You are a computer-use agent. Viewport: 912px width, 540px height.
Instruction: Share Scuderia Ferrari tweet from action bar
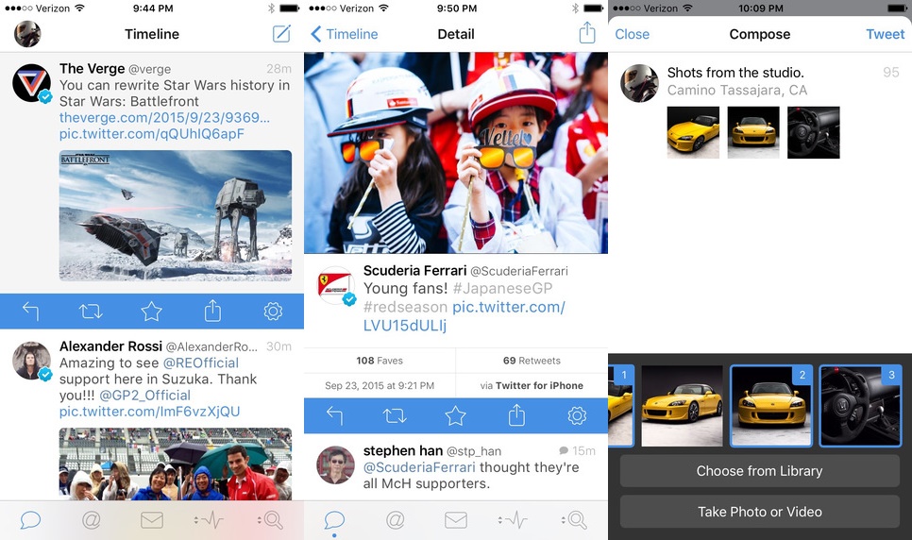[516, 414]
